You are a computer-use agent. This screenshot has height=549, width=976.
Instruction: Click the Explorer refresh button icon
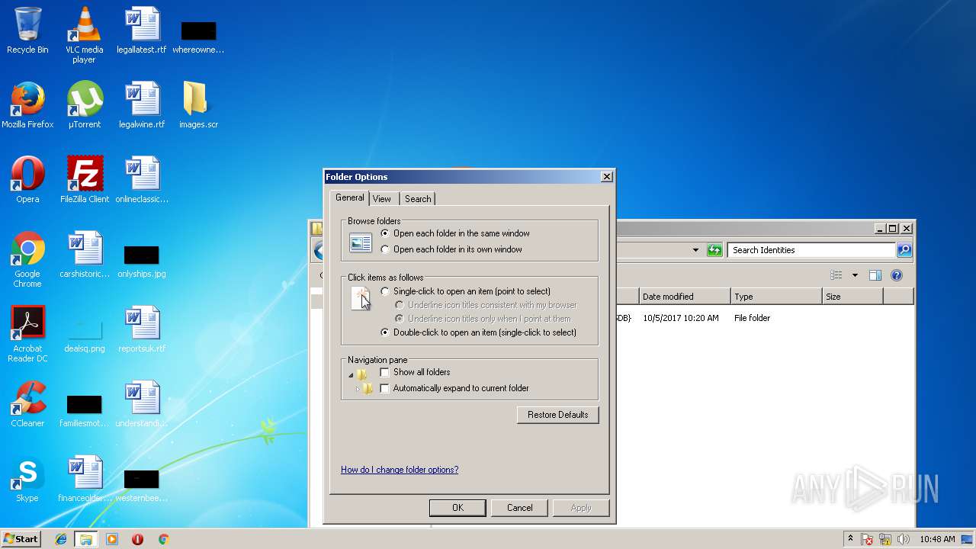point(714,250)
